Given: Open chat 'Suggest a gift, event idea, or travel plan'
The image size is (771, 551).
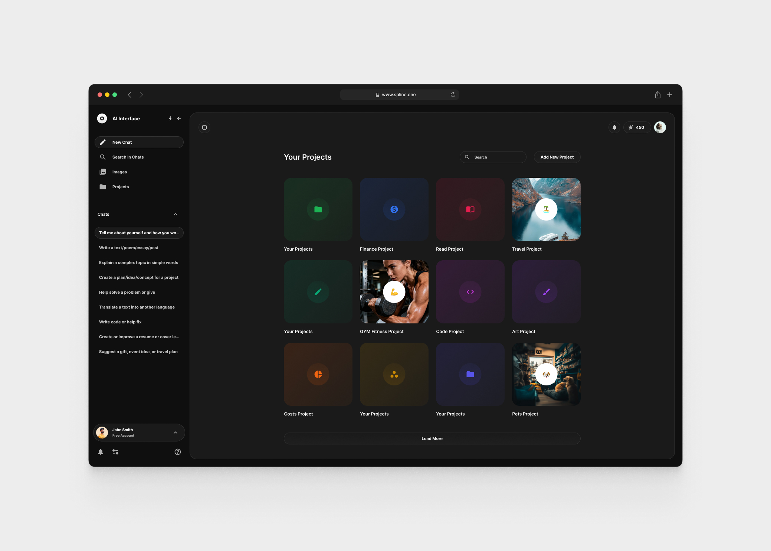Looking at the screenshot, I should [139, 352].
